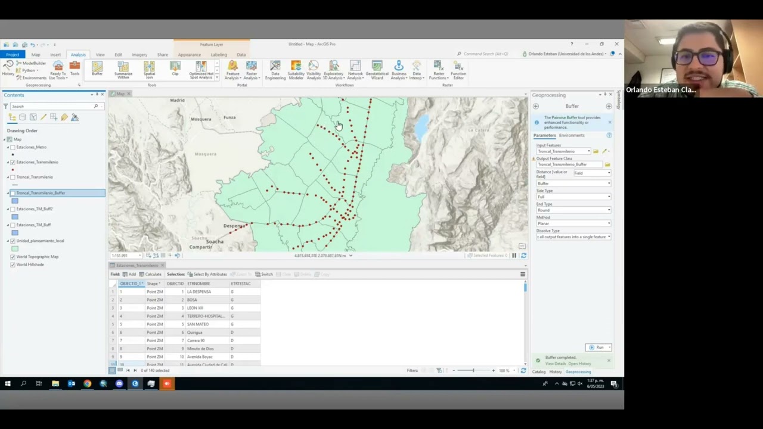763x429 pixels.
Task: Click add button in Geoprocessing pane header
Action: [x=609, y=106]
